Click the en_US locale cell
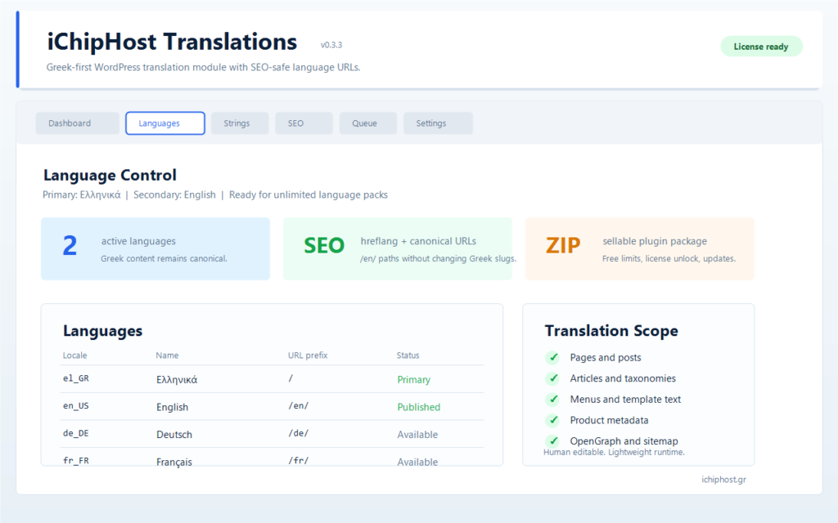 tap(76, 405)
